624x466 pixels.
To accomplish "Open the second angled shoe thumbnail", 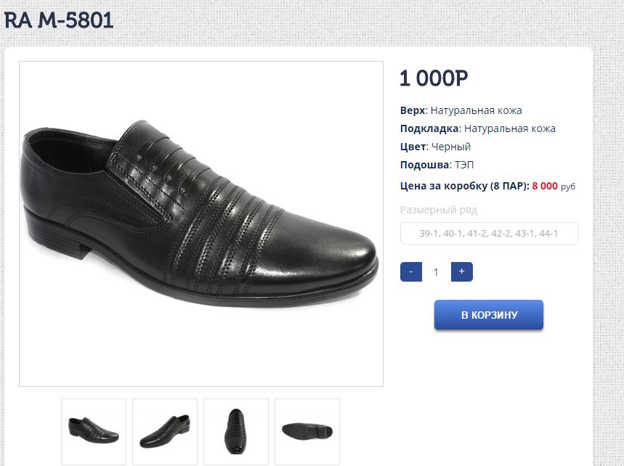I will point(165,431).
